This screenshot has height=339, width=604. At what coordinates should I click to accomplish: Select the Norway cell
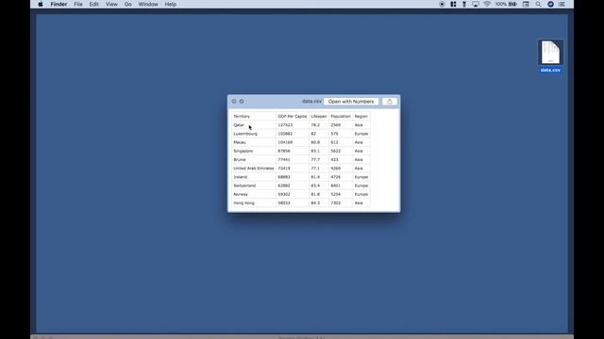click(254, 195)
